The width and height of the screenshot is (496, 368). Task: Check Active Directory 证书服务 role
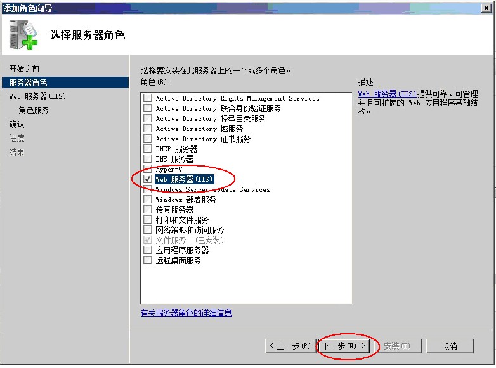[147, 138]
